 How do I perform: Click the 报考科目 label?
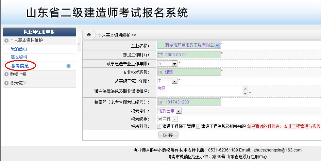(140, 127)
